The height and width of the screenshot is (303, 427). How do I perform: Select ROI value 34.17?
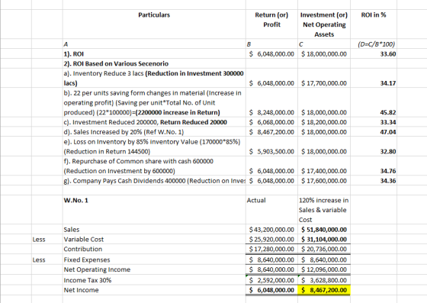coord(388,83)
